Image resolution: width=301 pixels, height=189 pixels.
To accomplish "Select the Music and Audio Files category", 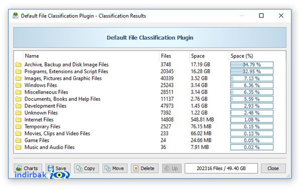I will click(x=149, y=147).
